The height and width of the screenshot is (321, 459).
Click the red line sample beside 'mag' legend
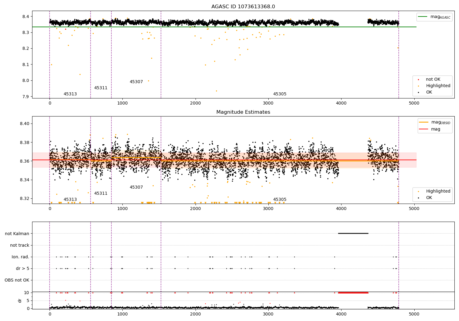pos(424,129)
